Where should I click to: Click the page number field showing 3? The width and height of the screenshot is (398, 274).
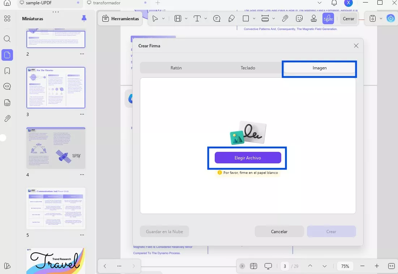click(x=285, y=266)
